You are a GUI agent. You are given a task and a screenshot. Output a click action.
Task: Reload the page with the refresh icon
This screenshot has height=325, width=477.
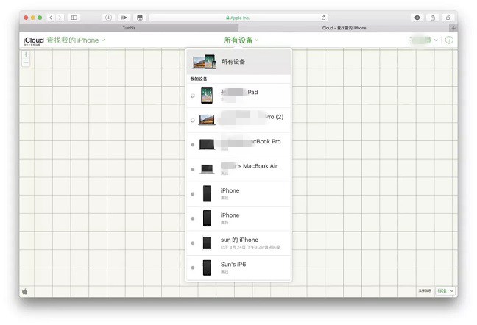coord(323,17)
